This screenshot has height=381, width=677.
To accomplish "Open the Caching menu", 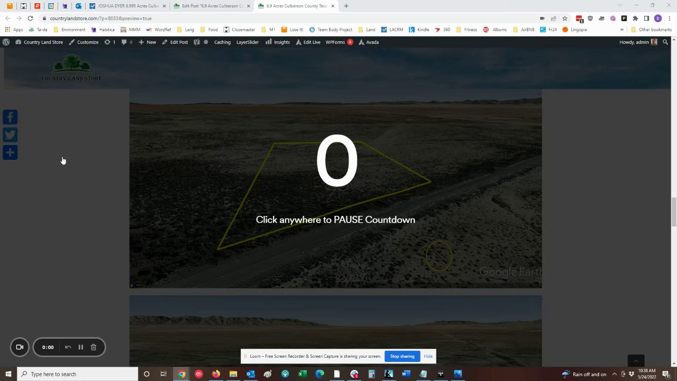I will pos(222,42).
